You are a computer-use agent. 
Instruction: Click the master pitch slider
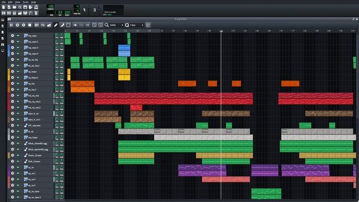point(99,10)
